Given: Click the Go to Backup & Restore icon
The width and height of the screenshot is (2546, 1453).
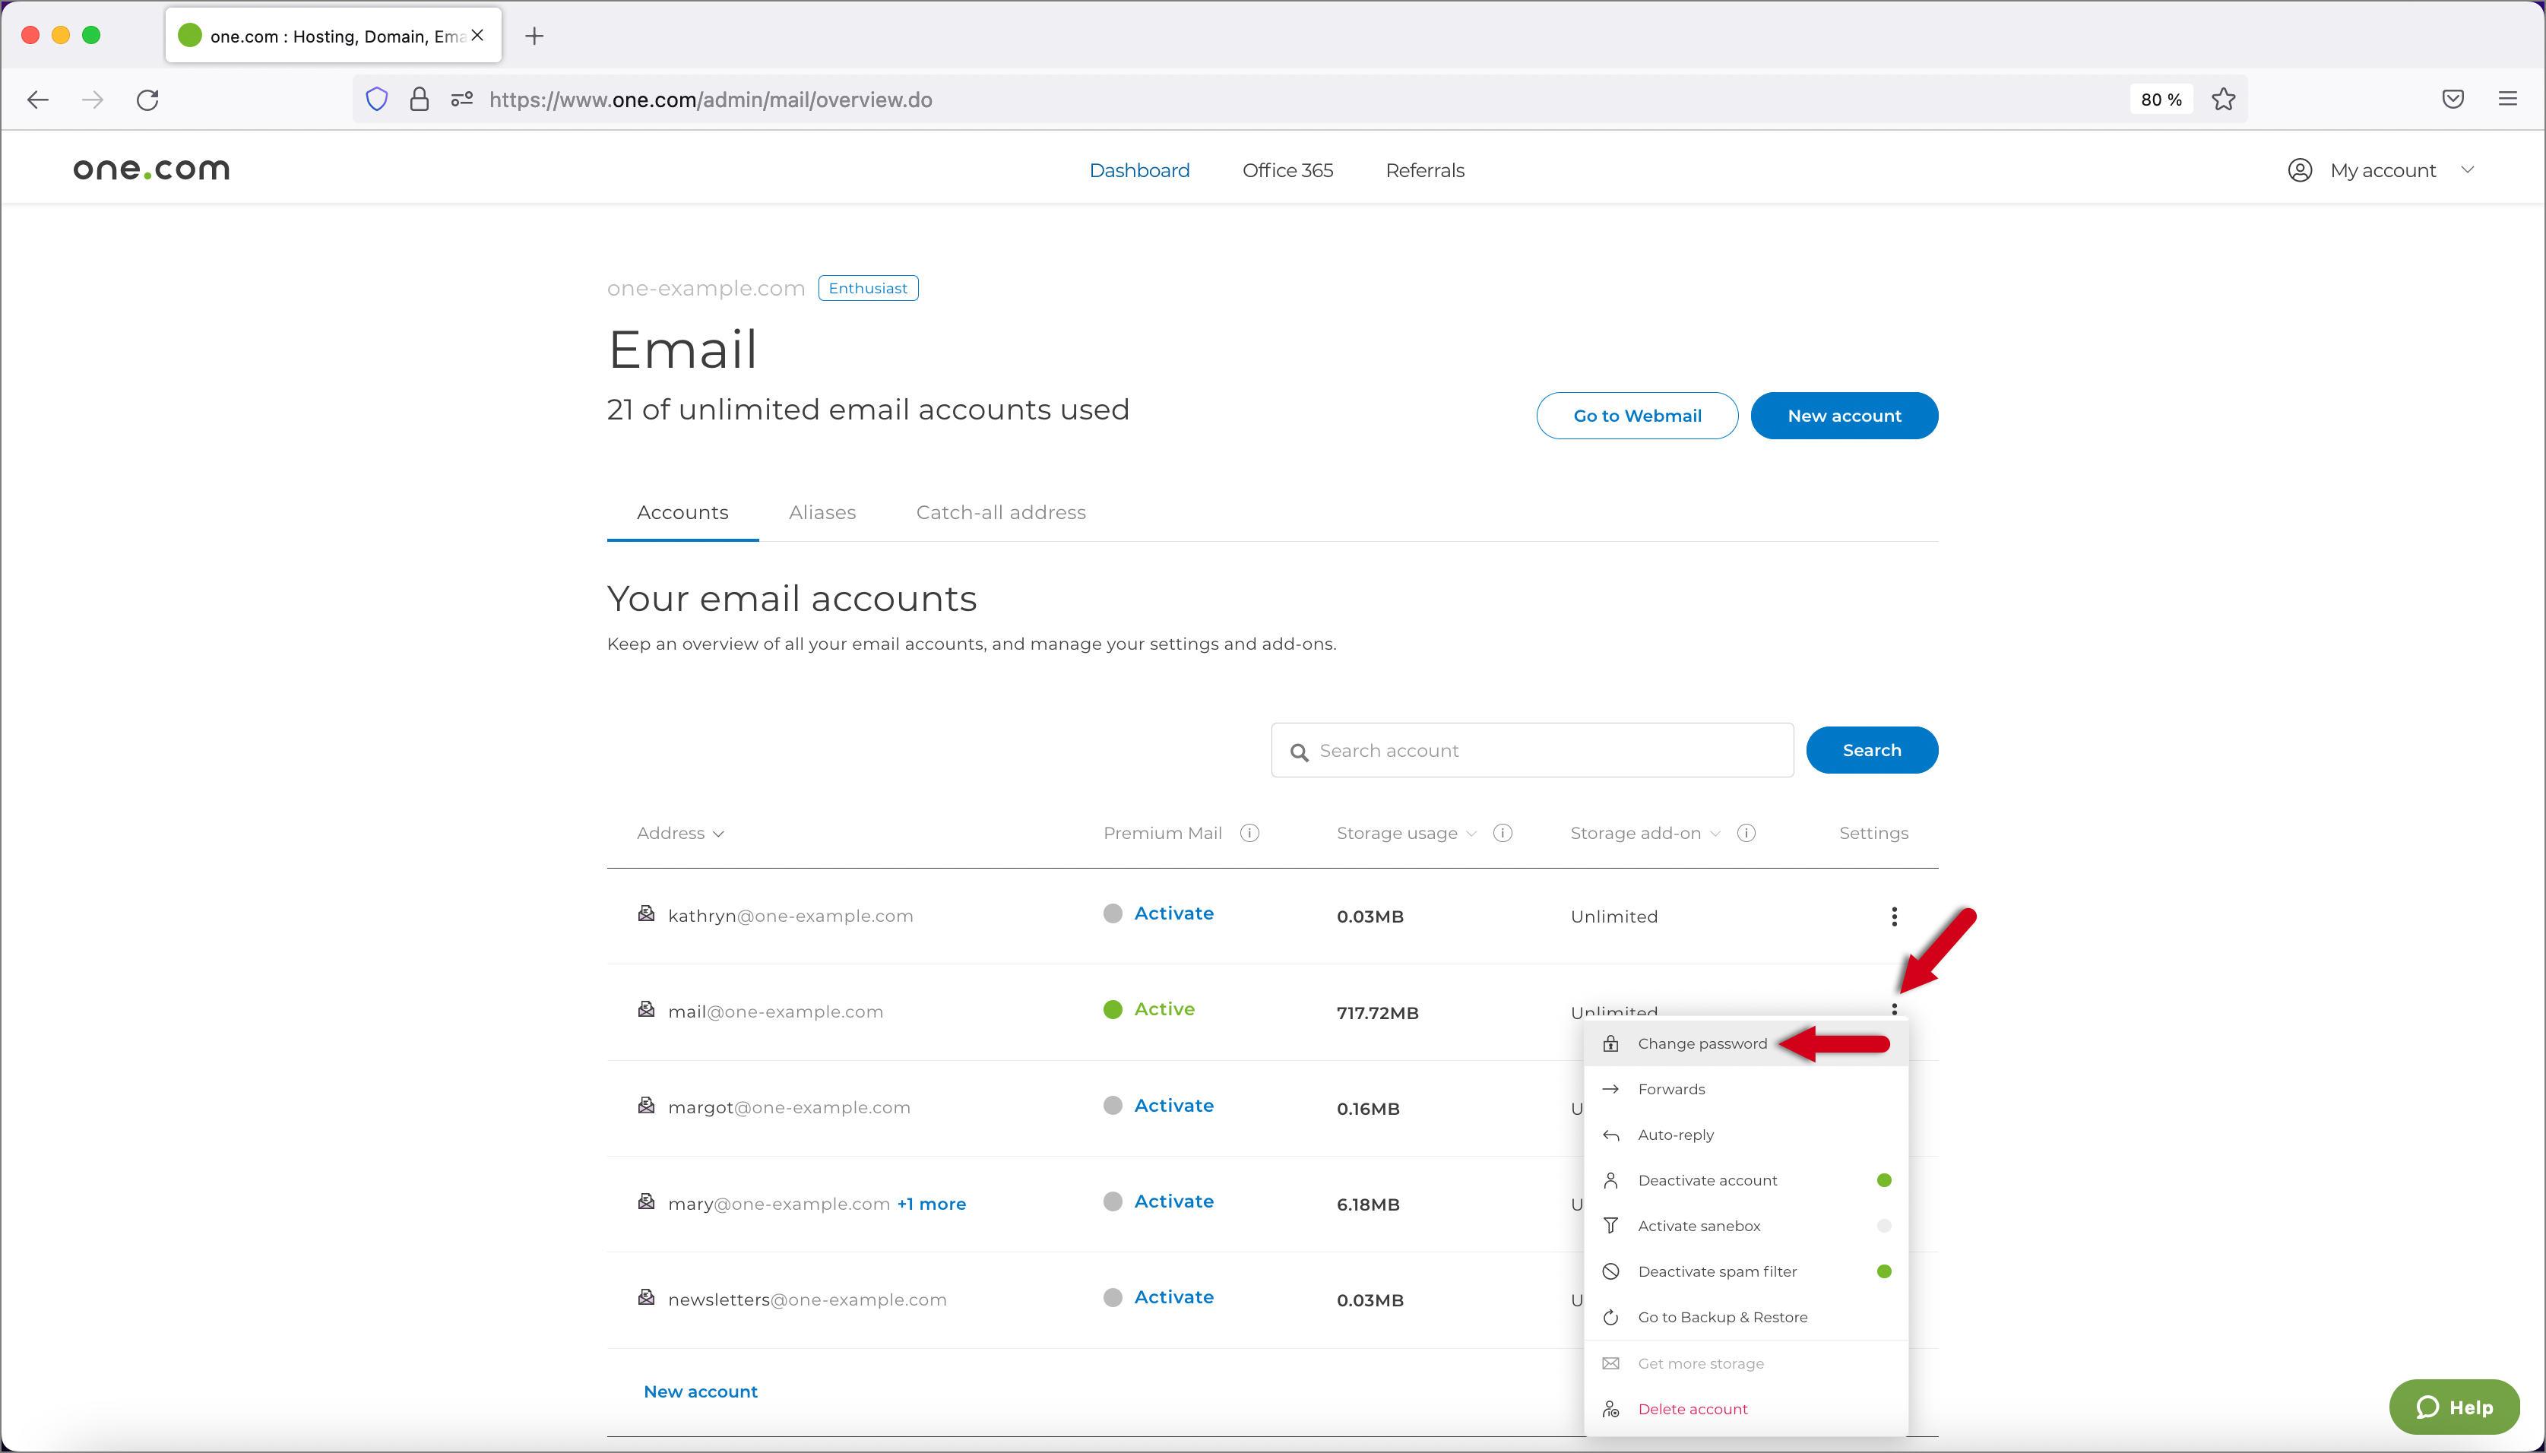Looking at the screenshot, I should coord(1610,1317).
